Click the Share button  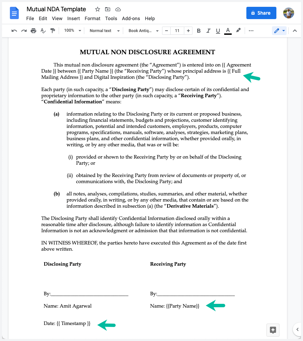pyautogui.click(x=261, y=13)
